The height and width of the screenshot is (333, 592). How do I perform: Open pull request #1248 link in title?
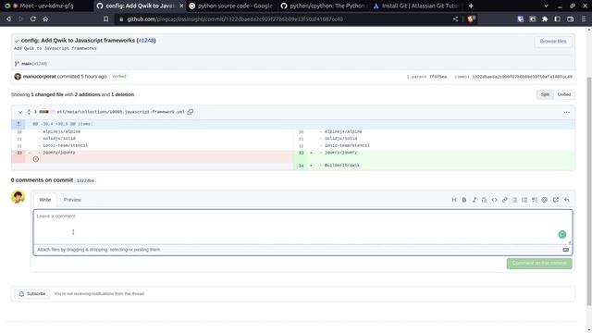click(x=146, y=41)
